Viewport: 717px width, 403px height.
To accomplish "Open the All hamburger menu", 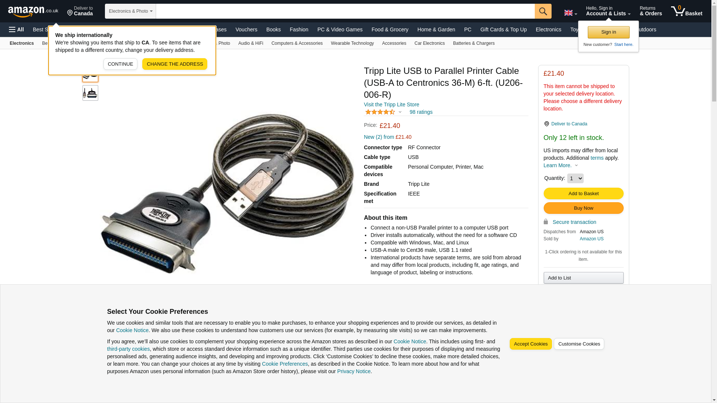I will pos(16,29).
